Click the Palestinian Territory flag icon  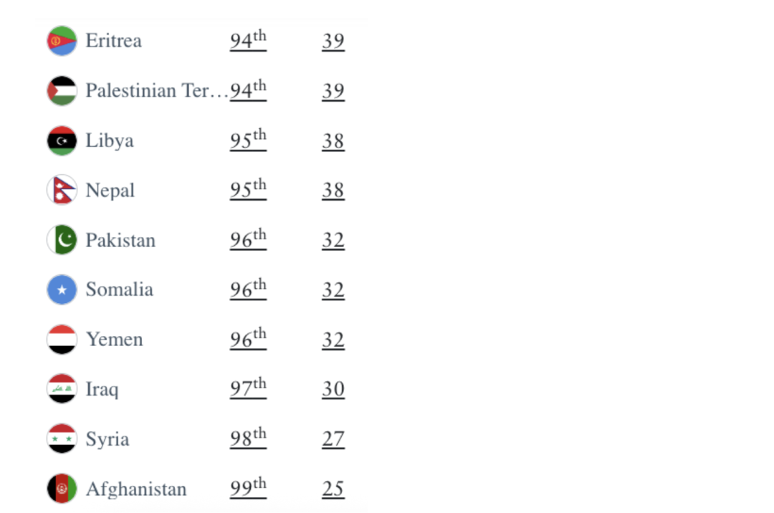pyautogui.click(x=62, y=91)
